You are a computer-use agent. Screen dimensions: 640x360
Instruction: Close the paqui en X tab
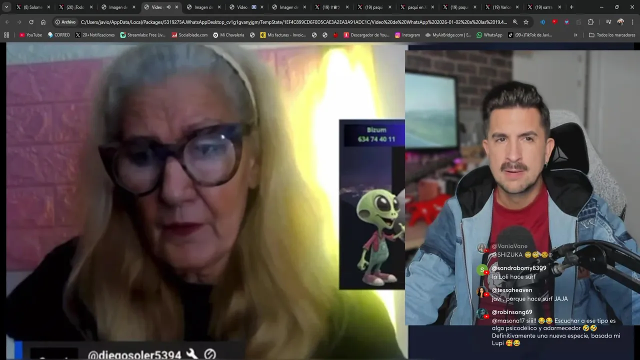(x=432, y=7)
